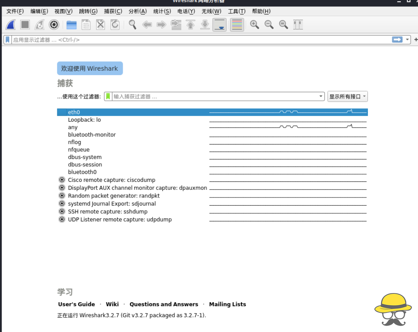Toggle automatic scrolling during live capture
The height and width of the screenshot is (332, 418).
(x=219, y=24)
